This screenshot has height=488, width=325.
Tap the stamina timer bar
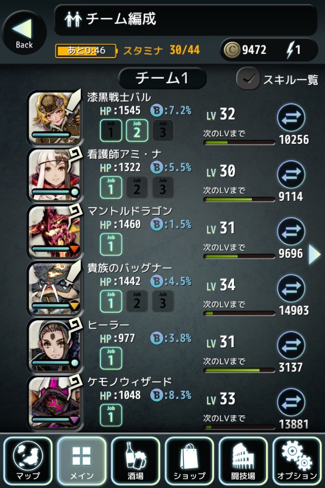point(86,50)
